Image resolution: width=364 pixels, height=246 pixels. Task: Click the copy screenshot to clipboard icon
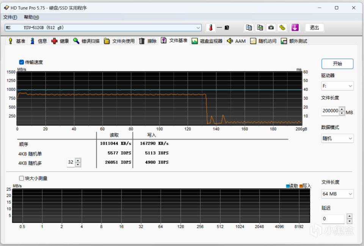(x=260, y=28)
